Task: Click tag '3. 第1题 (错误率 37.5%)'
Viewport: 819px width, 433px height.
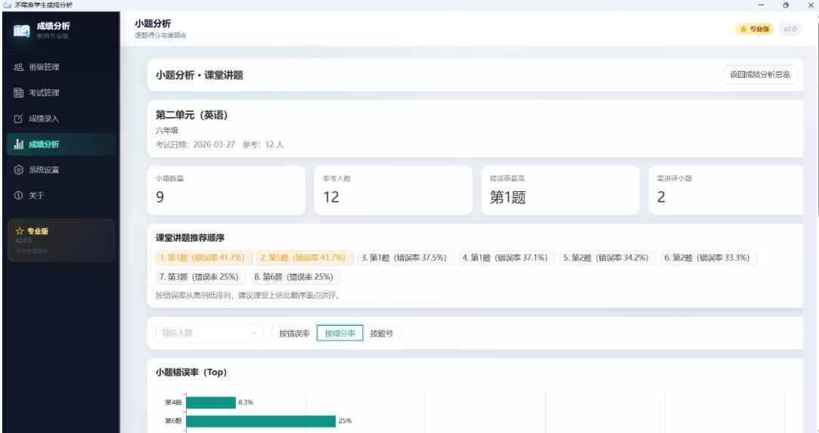Action: click(x=406, y=258)
